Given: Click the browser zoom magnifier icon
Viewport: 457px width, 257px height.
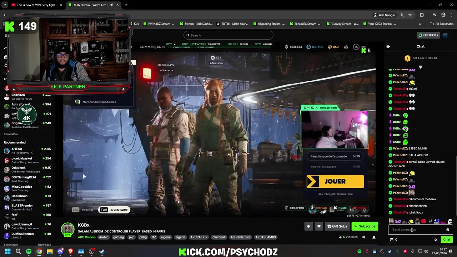Looking at the screenshot, I should pos(402,15).
